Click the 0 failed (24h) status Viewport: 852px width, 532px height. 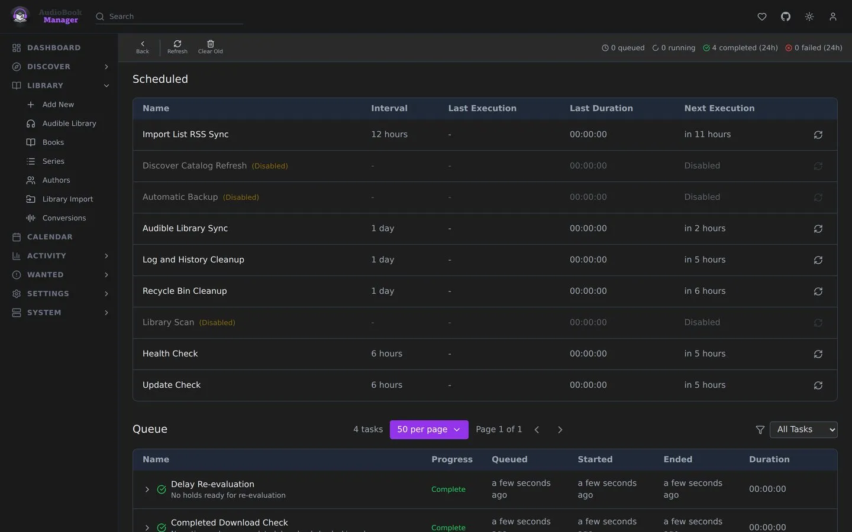(814, 48)
